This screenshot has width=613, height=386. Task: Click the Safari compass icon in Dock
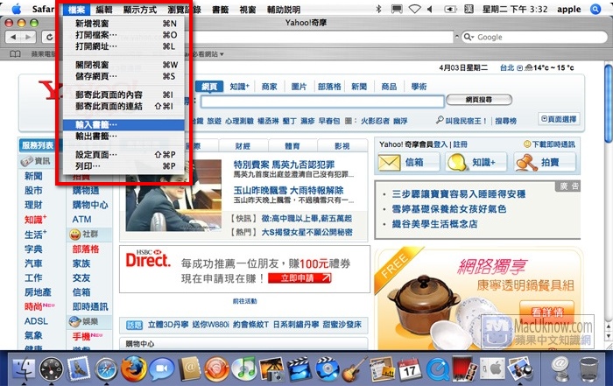point(106,369)
